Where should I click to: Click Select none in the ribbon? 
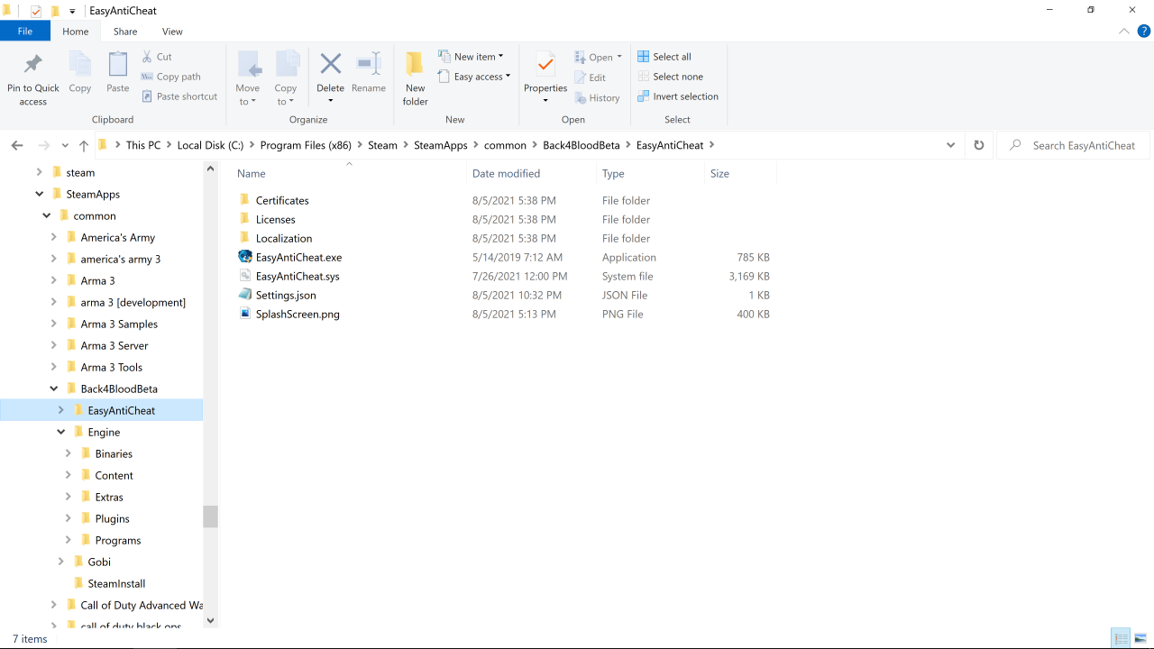[x=670, y=77]
